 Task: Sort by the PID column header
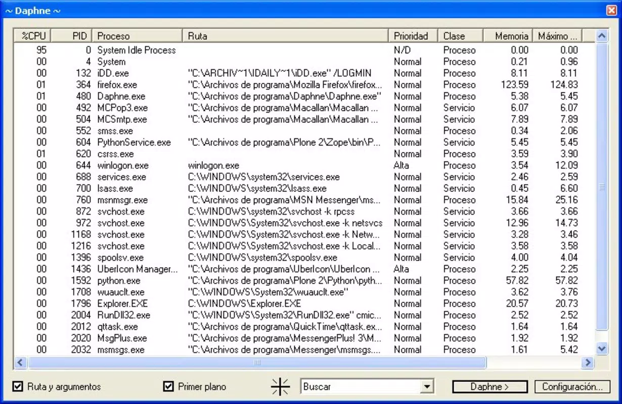pyautogui.click(x=71, y=36)
